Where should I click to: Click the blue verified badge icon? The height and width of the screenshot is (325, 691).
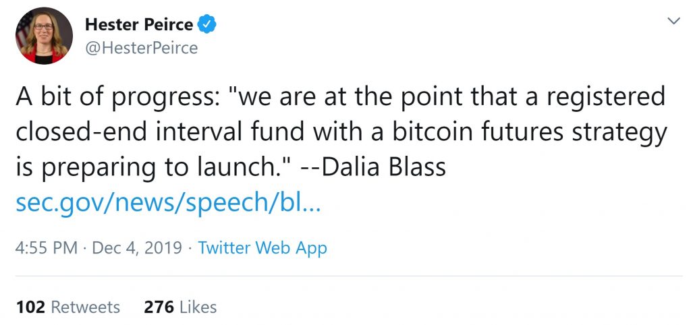click(208, 26)
